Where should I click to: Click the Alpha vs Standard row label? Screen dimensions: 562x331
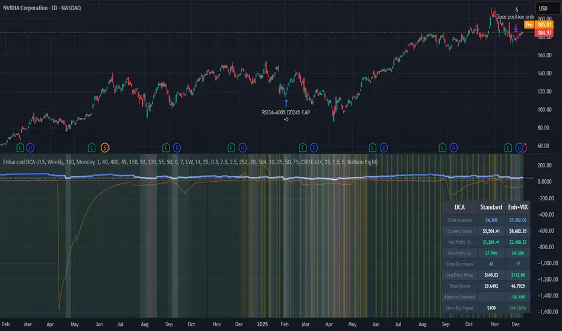click(x=459, y=297)
